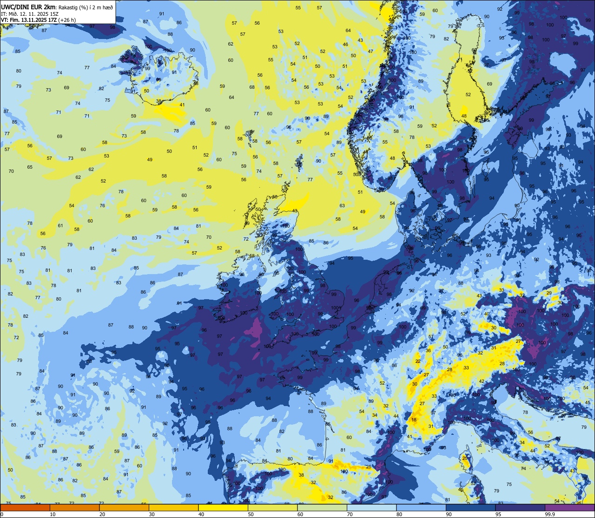
Task: Click the humidity value 29 on the map
Action: pos(549,293)
